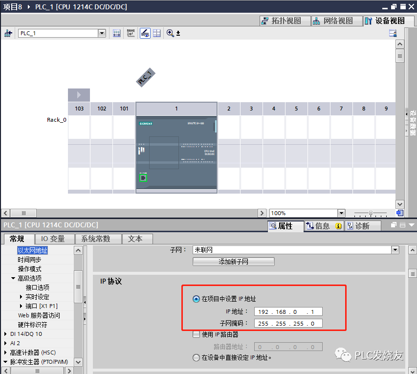Select 以太网地址 in the property tree
The image size is (417, 374).
click(x=32, y=250)
